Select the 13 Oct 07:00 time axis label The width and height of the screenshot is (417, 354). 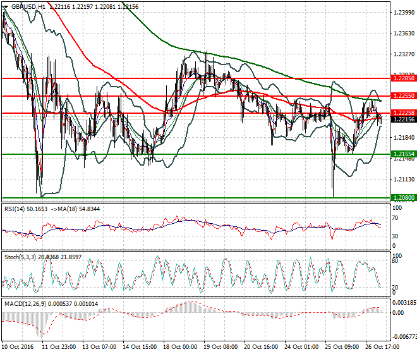(x=100, y=347)
